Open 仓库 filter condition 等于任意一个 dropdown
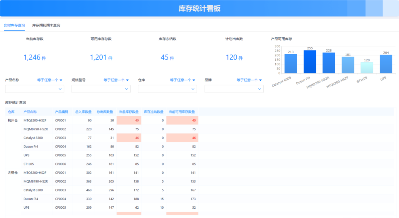Viewport: 399px width, 218px height. (x=183, y=80)
